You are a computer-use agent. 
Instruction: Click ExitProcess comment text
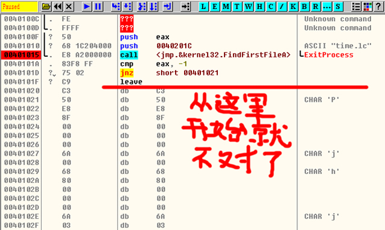(x=328, y=55)
